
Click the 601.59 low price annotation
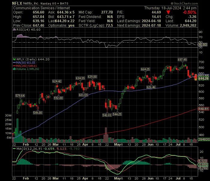point(83,95)
